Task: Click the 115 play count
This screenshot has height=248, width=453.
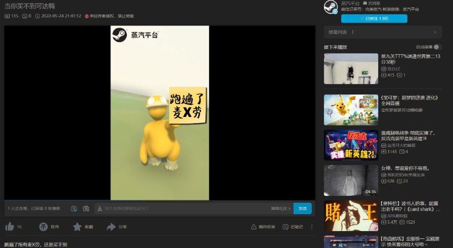Action: [x=15, y=16]
